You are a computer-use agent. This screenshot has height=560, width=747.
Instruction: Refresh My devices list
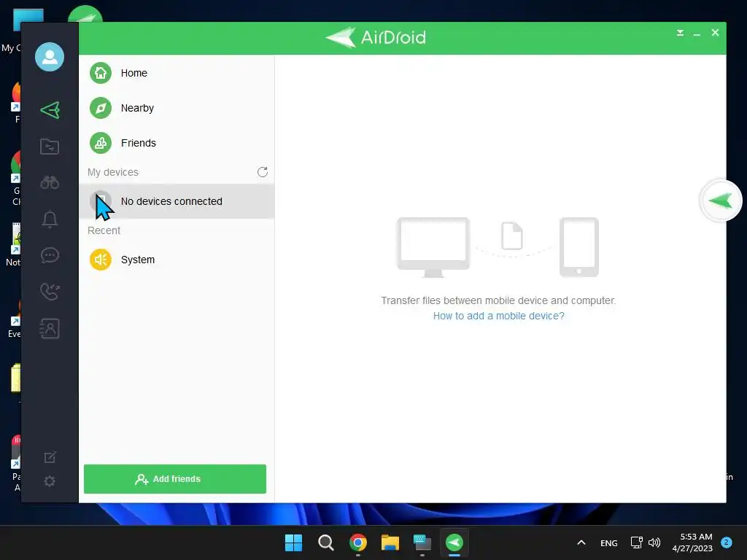tap(263, 172)
